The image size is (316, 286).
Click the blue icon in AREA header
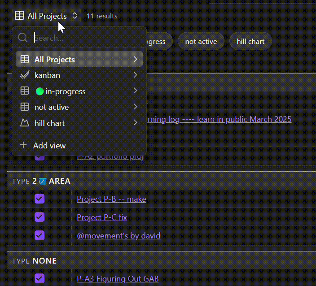43,181
